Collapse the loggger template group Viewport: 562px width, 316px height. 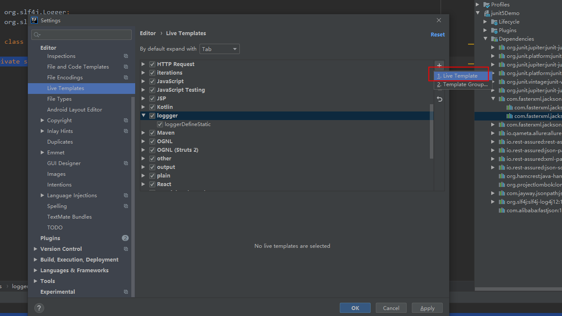coord(143,116)
